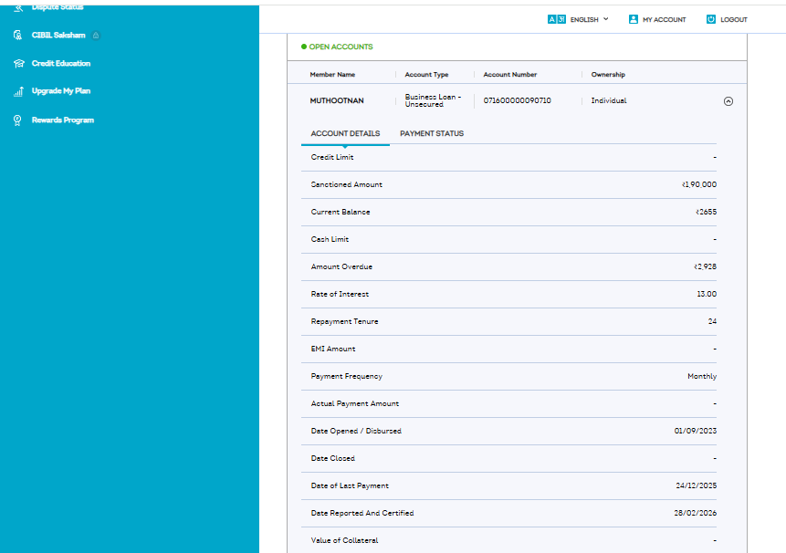
Task: Open the Rewards Program link
Action: [x=62, y=120]
